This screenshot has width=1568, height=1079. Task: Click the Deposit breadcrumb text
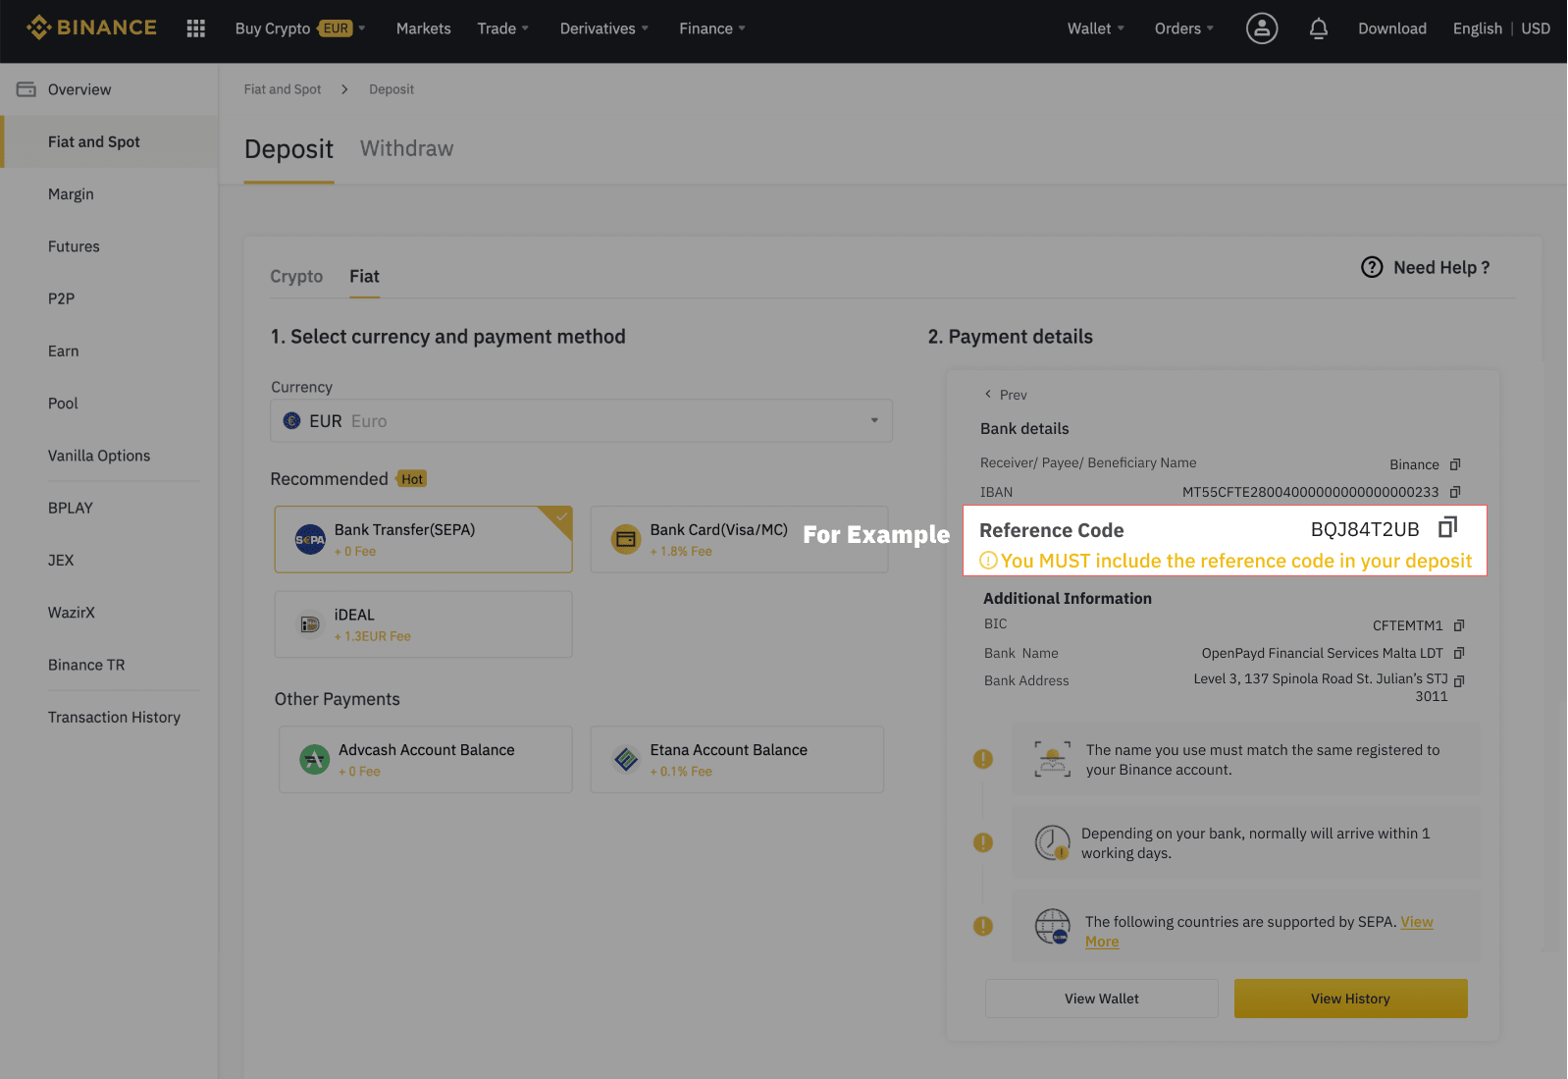pyautogui.click(x=392, y=89)
